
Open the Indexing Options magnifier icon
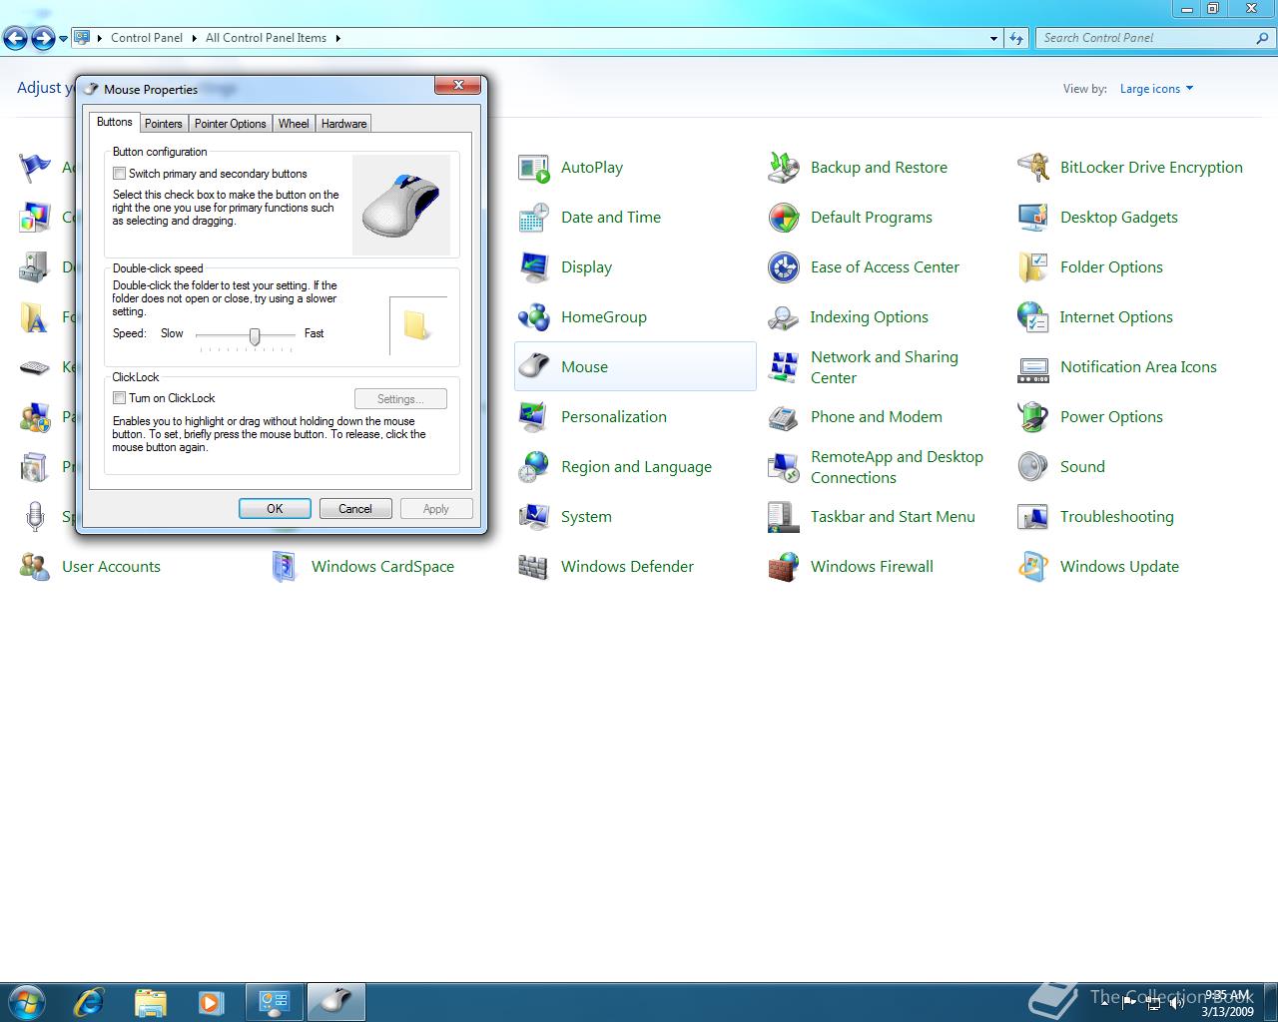[x=783, y=317]
